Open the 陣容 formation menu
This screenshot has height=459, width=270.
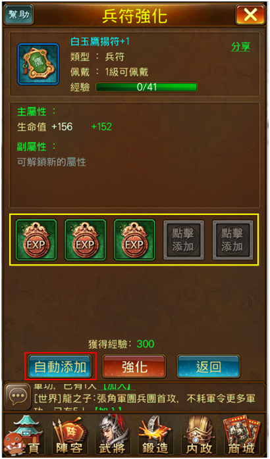70,436
